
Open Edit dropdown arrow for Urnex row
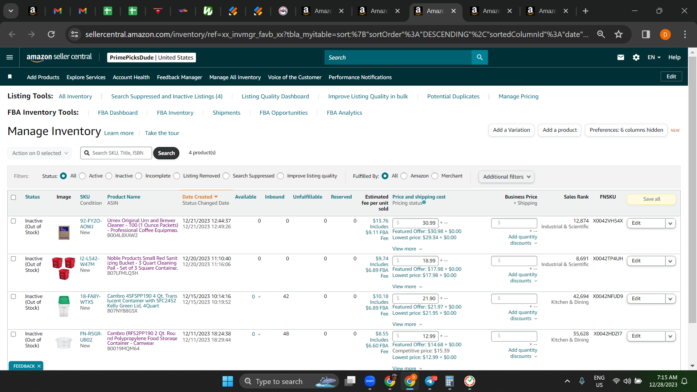pos(670,223)
